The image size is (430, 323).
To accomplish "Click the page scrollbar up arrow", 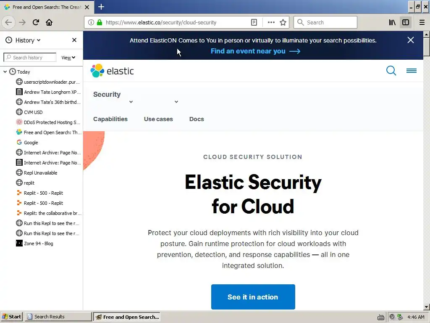I will coord(427,34).
